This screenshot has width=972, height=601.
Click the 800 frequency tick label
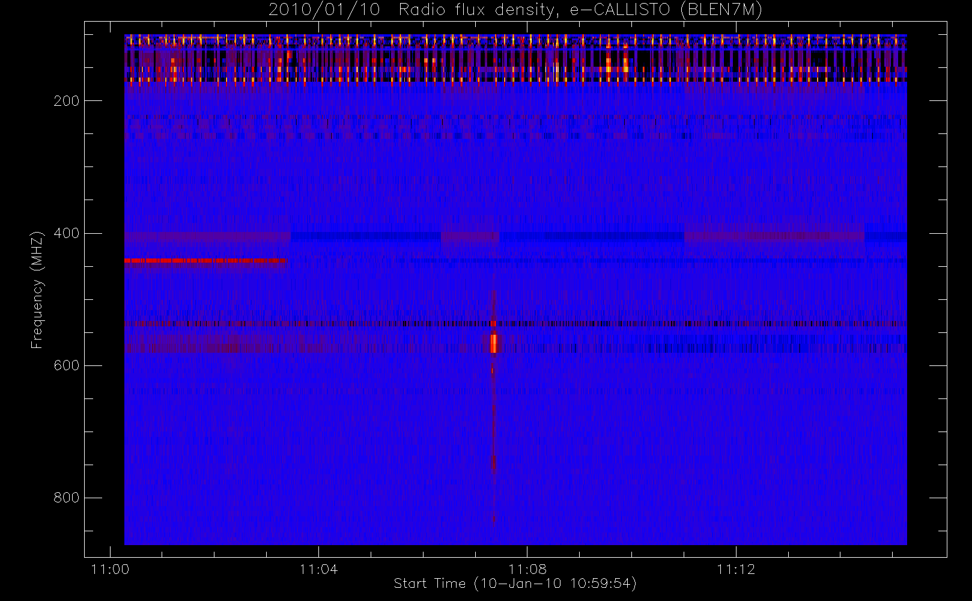[x=66, y=498]
